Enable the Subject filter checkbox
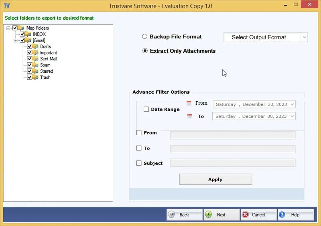Viewport: 321px width, 226px height. (x=139, y=163)
